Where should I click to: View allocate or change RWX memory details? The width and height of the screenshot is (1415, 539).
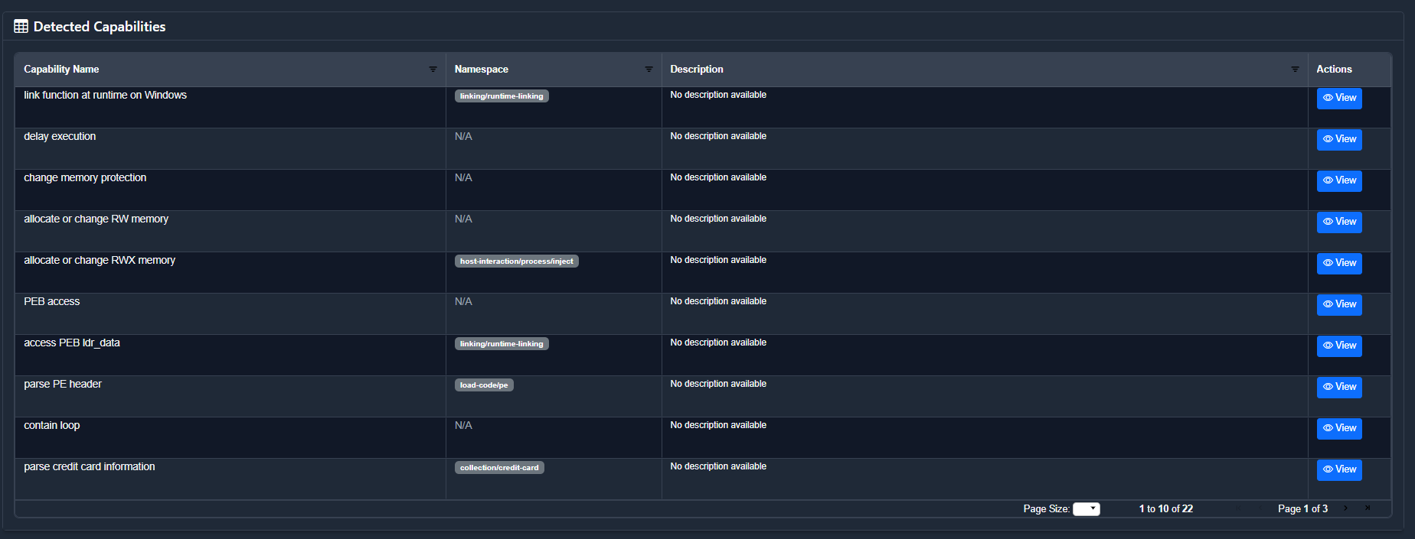point(1339,264)
